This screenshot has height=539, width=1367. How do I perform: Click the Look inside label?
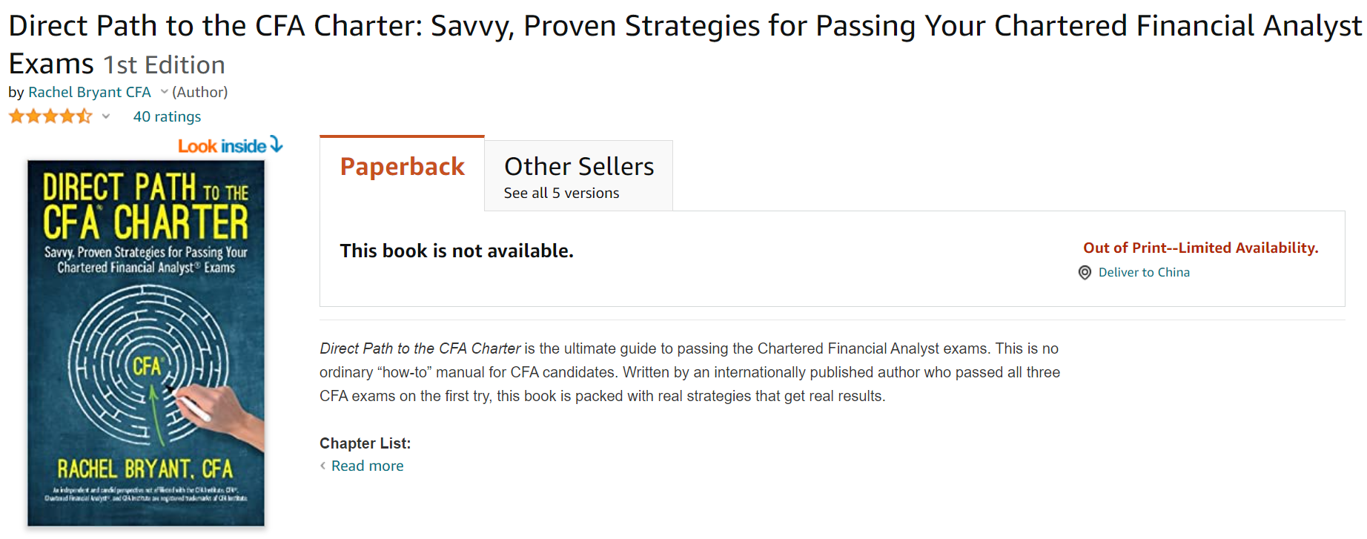click(x=222, y=146)
